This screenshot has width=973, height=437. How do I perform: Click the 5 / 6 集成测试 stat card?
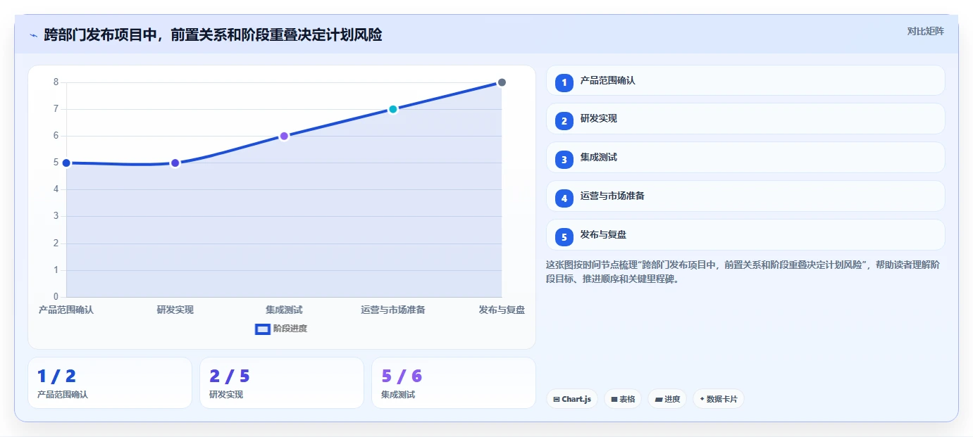tap(454, 383)
